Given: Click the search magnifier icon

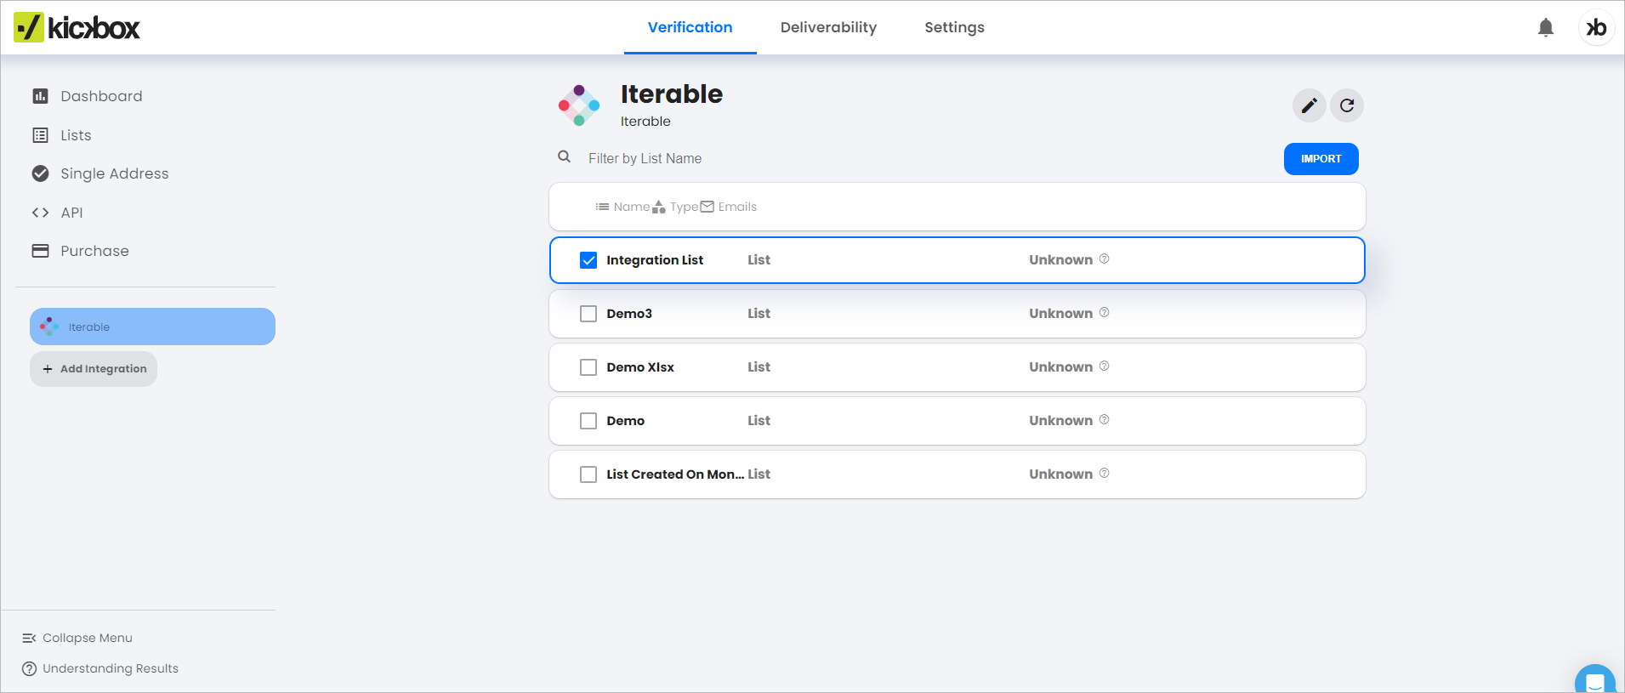Looking at the screenshot, I should [x=564, y=156].
